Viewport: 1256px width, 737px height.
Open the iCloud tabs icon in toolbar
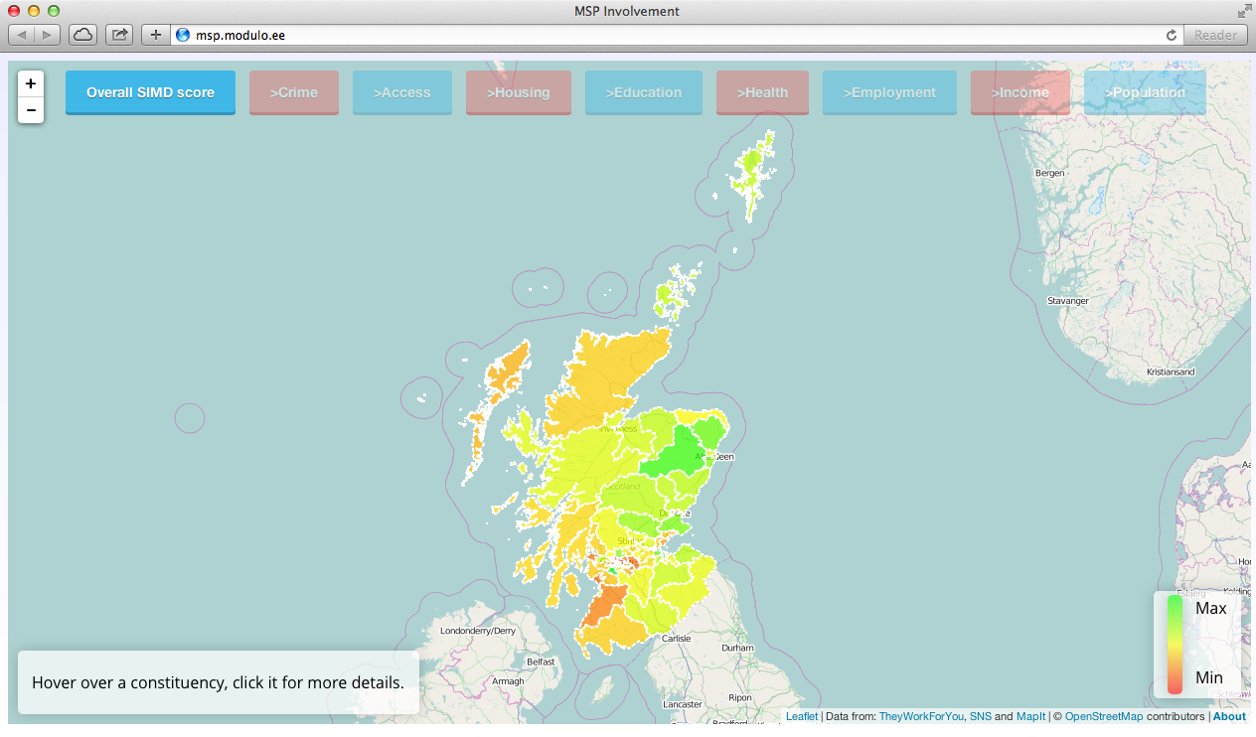point(82,35)
